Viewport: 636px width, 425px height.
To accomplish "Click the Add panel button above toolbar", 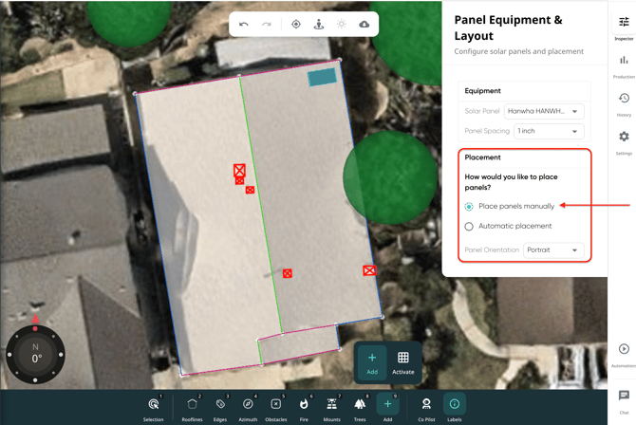I will [x=372, y=362].
